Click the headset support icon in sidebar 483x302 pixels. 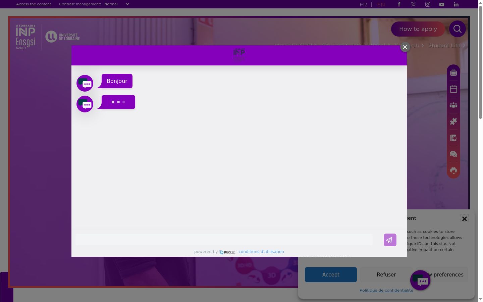pos(453,170)
